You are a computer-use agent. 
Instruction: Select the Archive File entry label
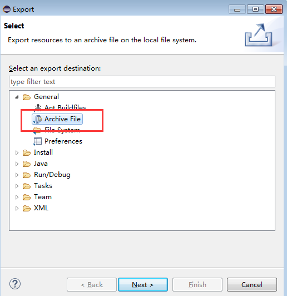[x=62, y=119]
